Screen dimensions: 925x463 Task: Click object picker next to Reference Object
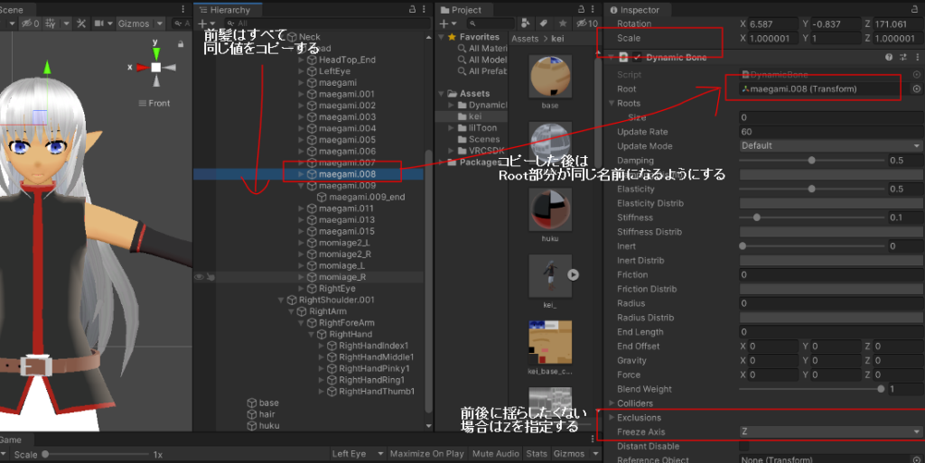(x=917, y=459)
